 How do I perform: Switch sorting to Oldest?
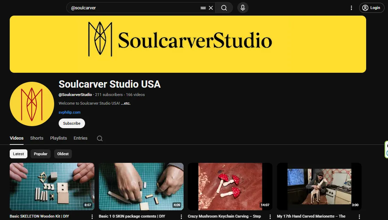[x=63, y=153]
